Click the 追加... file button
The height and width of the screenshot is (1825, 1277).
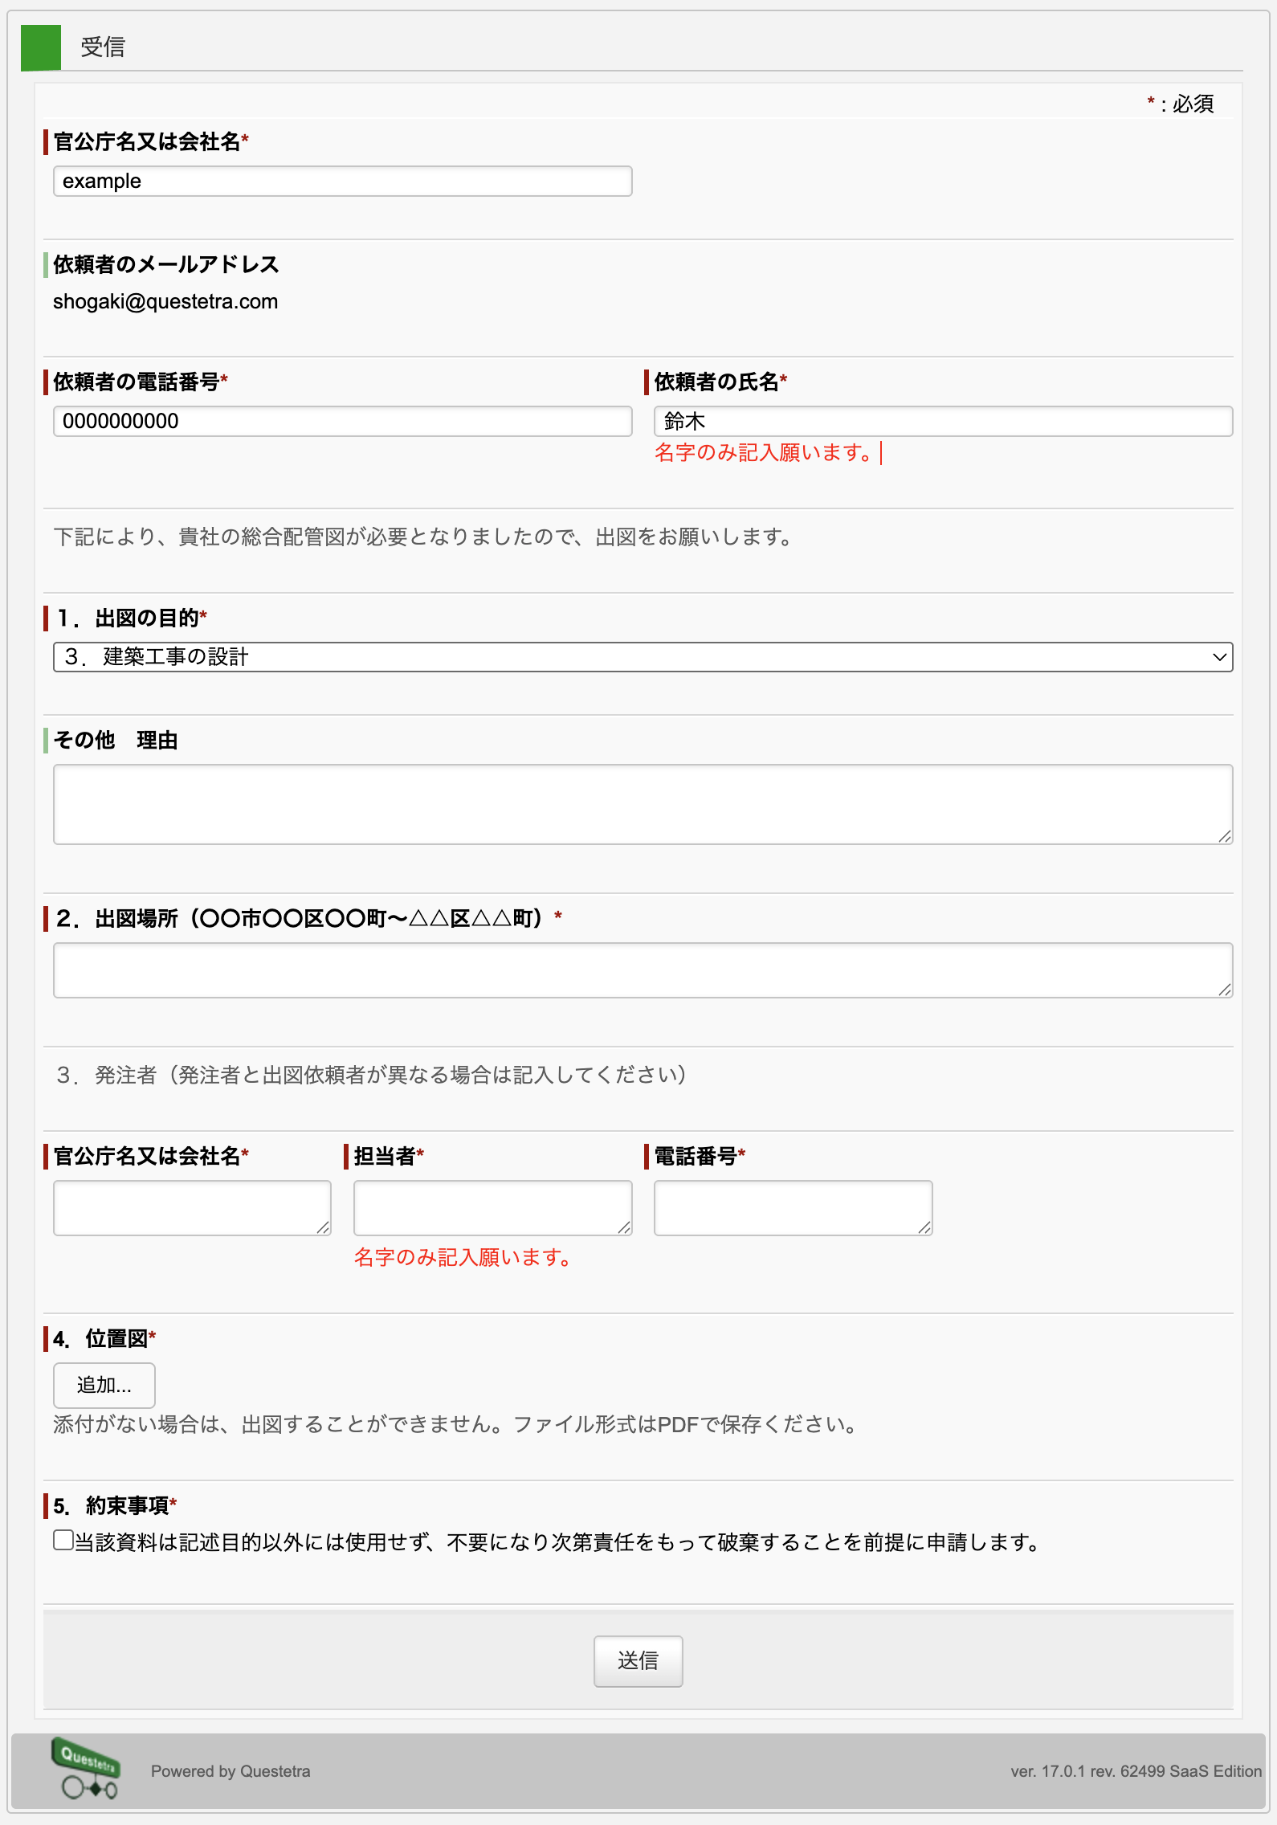point(104,1385)
